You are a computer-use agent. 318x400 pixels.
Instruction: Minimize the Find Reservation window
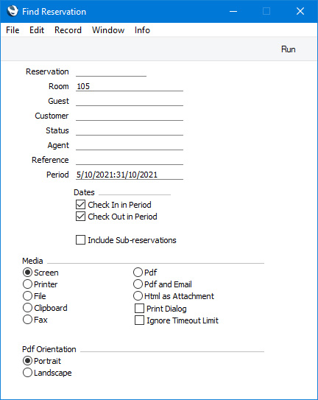point(233,11)
